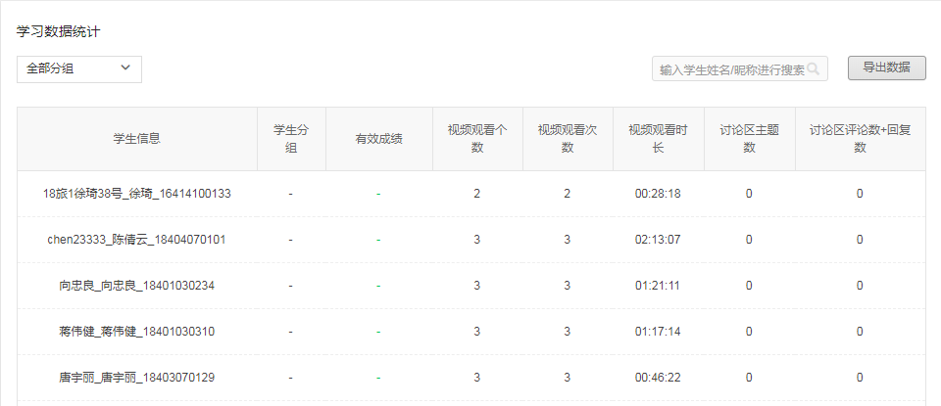
Task: Click the 有效成绩 column header
Action: pyautogui.click(x=378, y=139)
